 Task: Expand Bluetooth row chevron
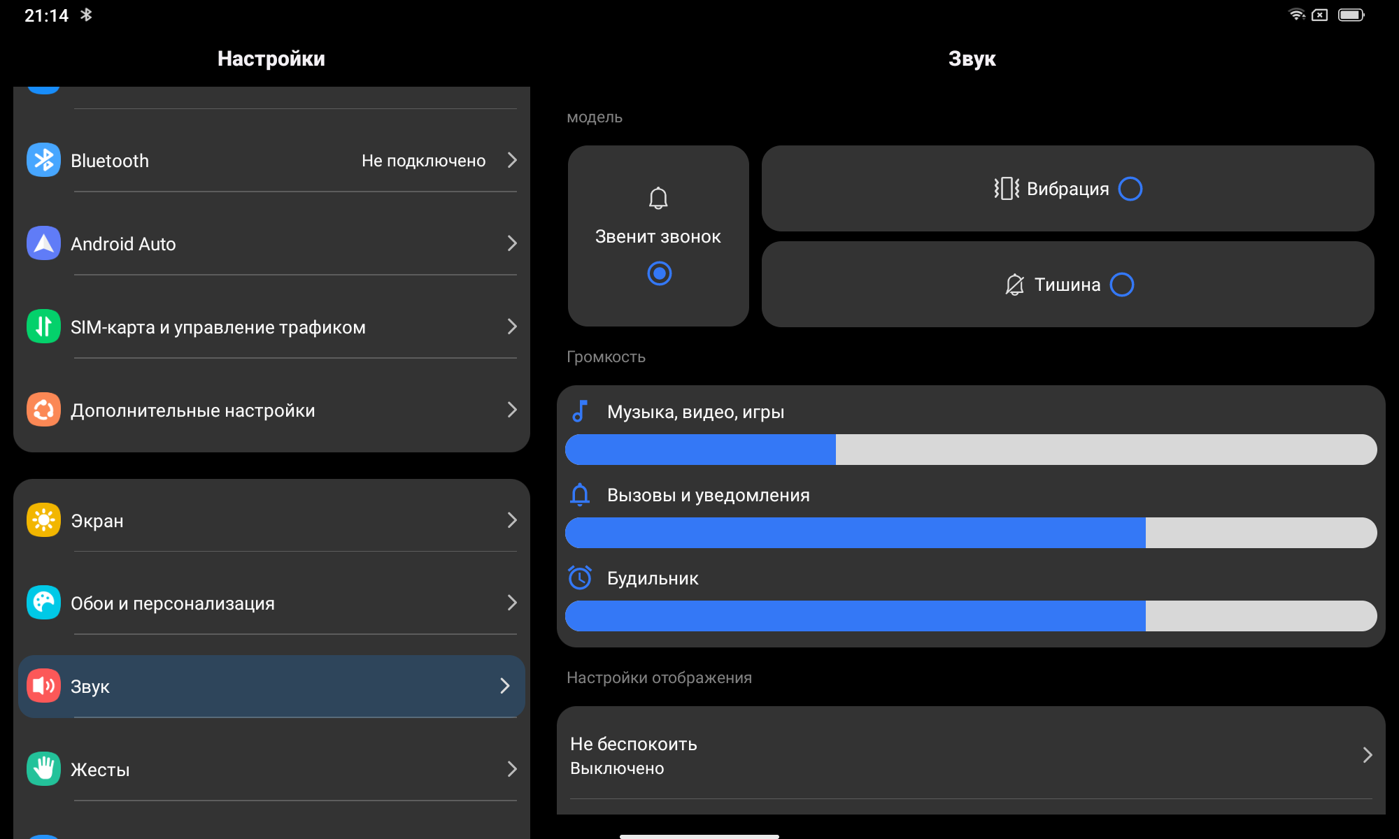tap(512, 160)
